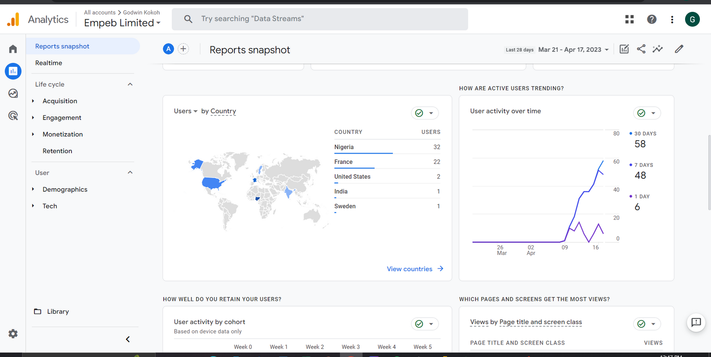Screen dimensions: 711x357
Task: Collapse the navigation panel with the left chevron
Action: click(128, 339)
